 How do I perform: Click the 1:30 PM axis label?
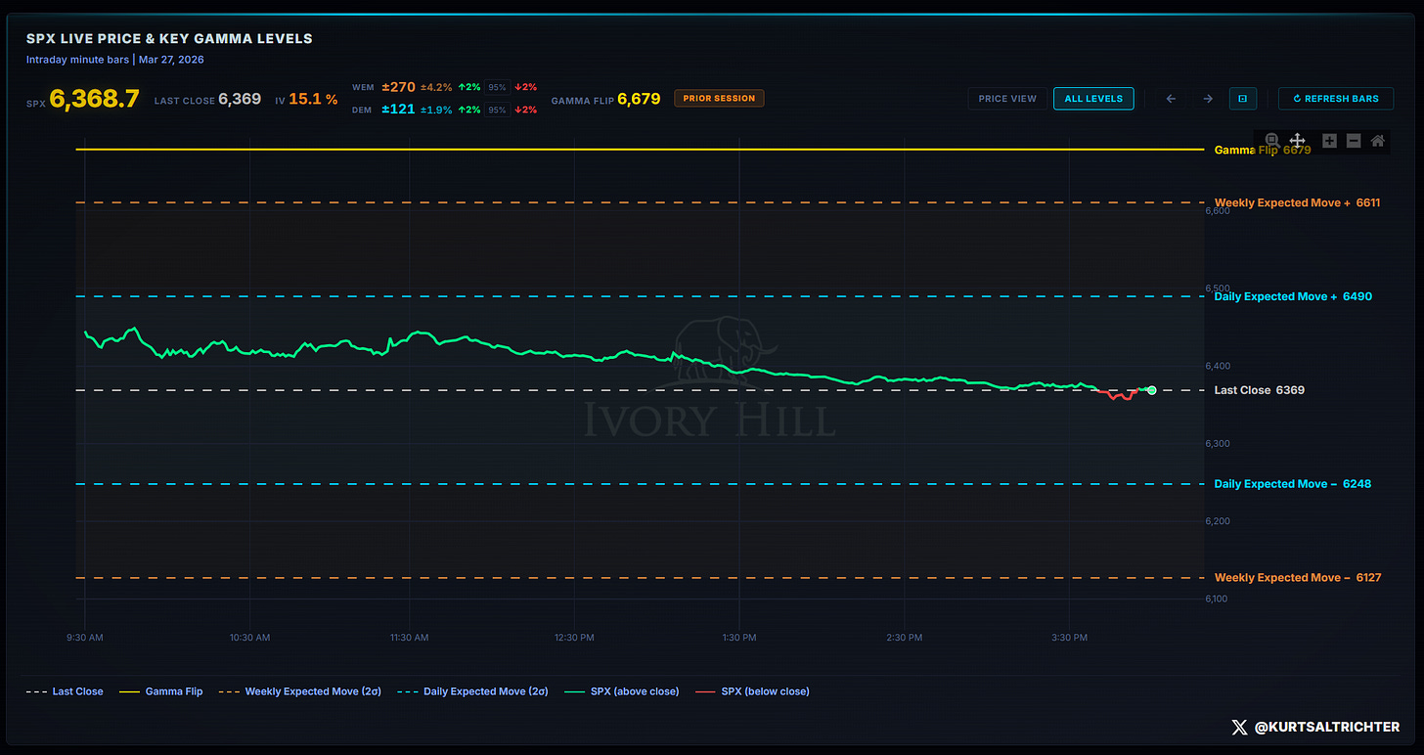738,638
